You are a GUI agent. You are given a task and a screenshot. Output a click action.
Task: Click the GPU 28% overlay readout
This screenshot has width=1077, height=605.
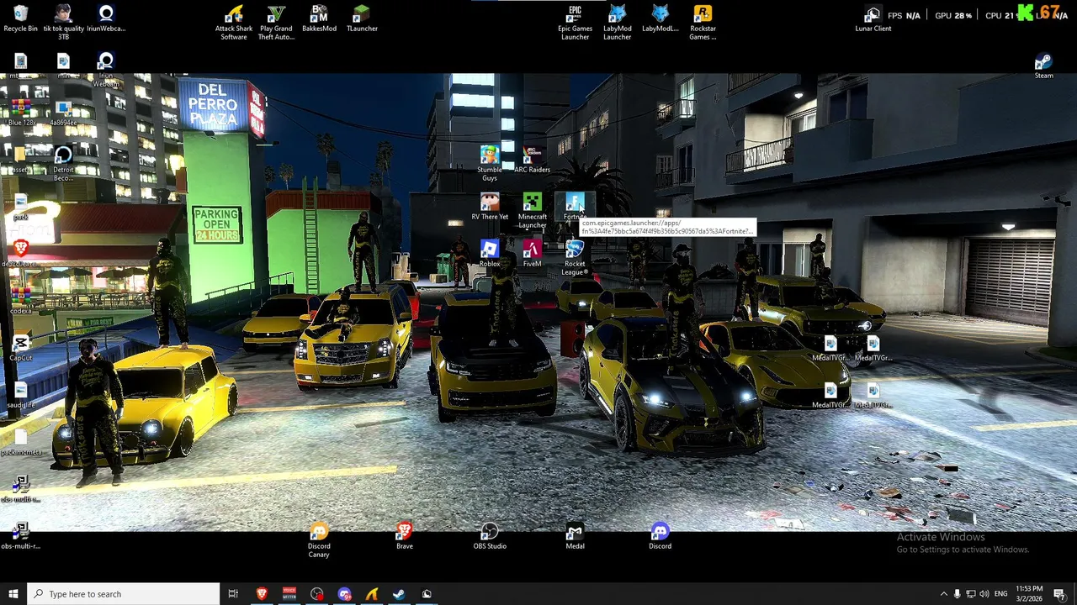coord(953,15)
